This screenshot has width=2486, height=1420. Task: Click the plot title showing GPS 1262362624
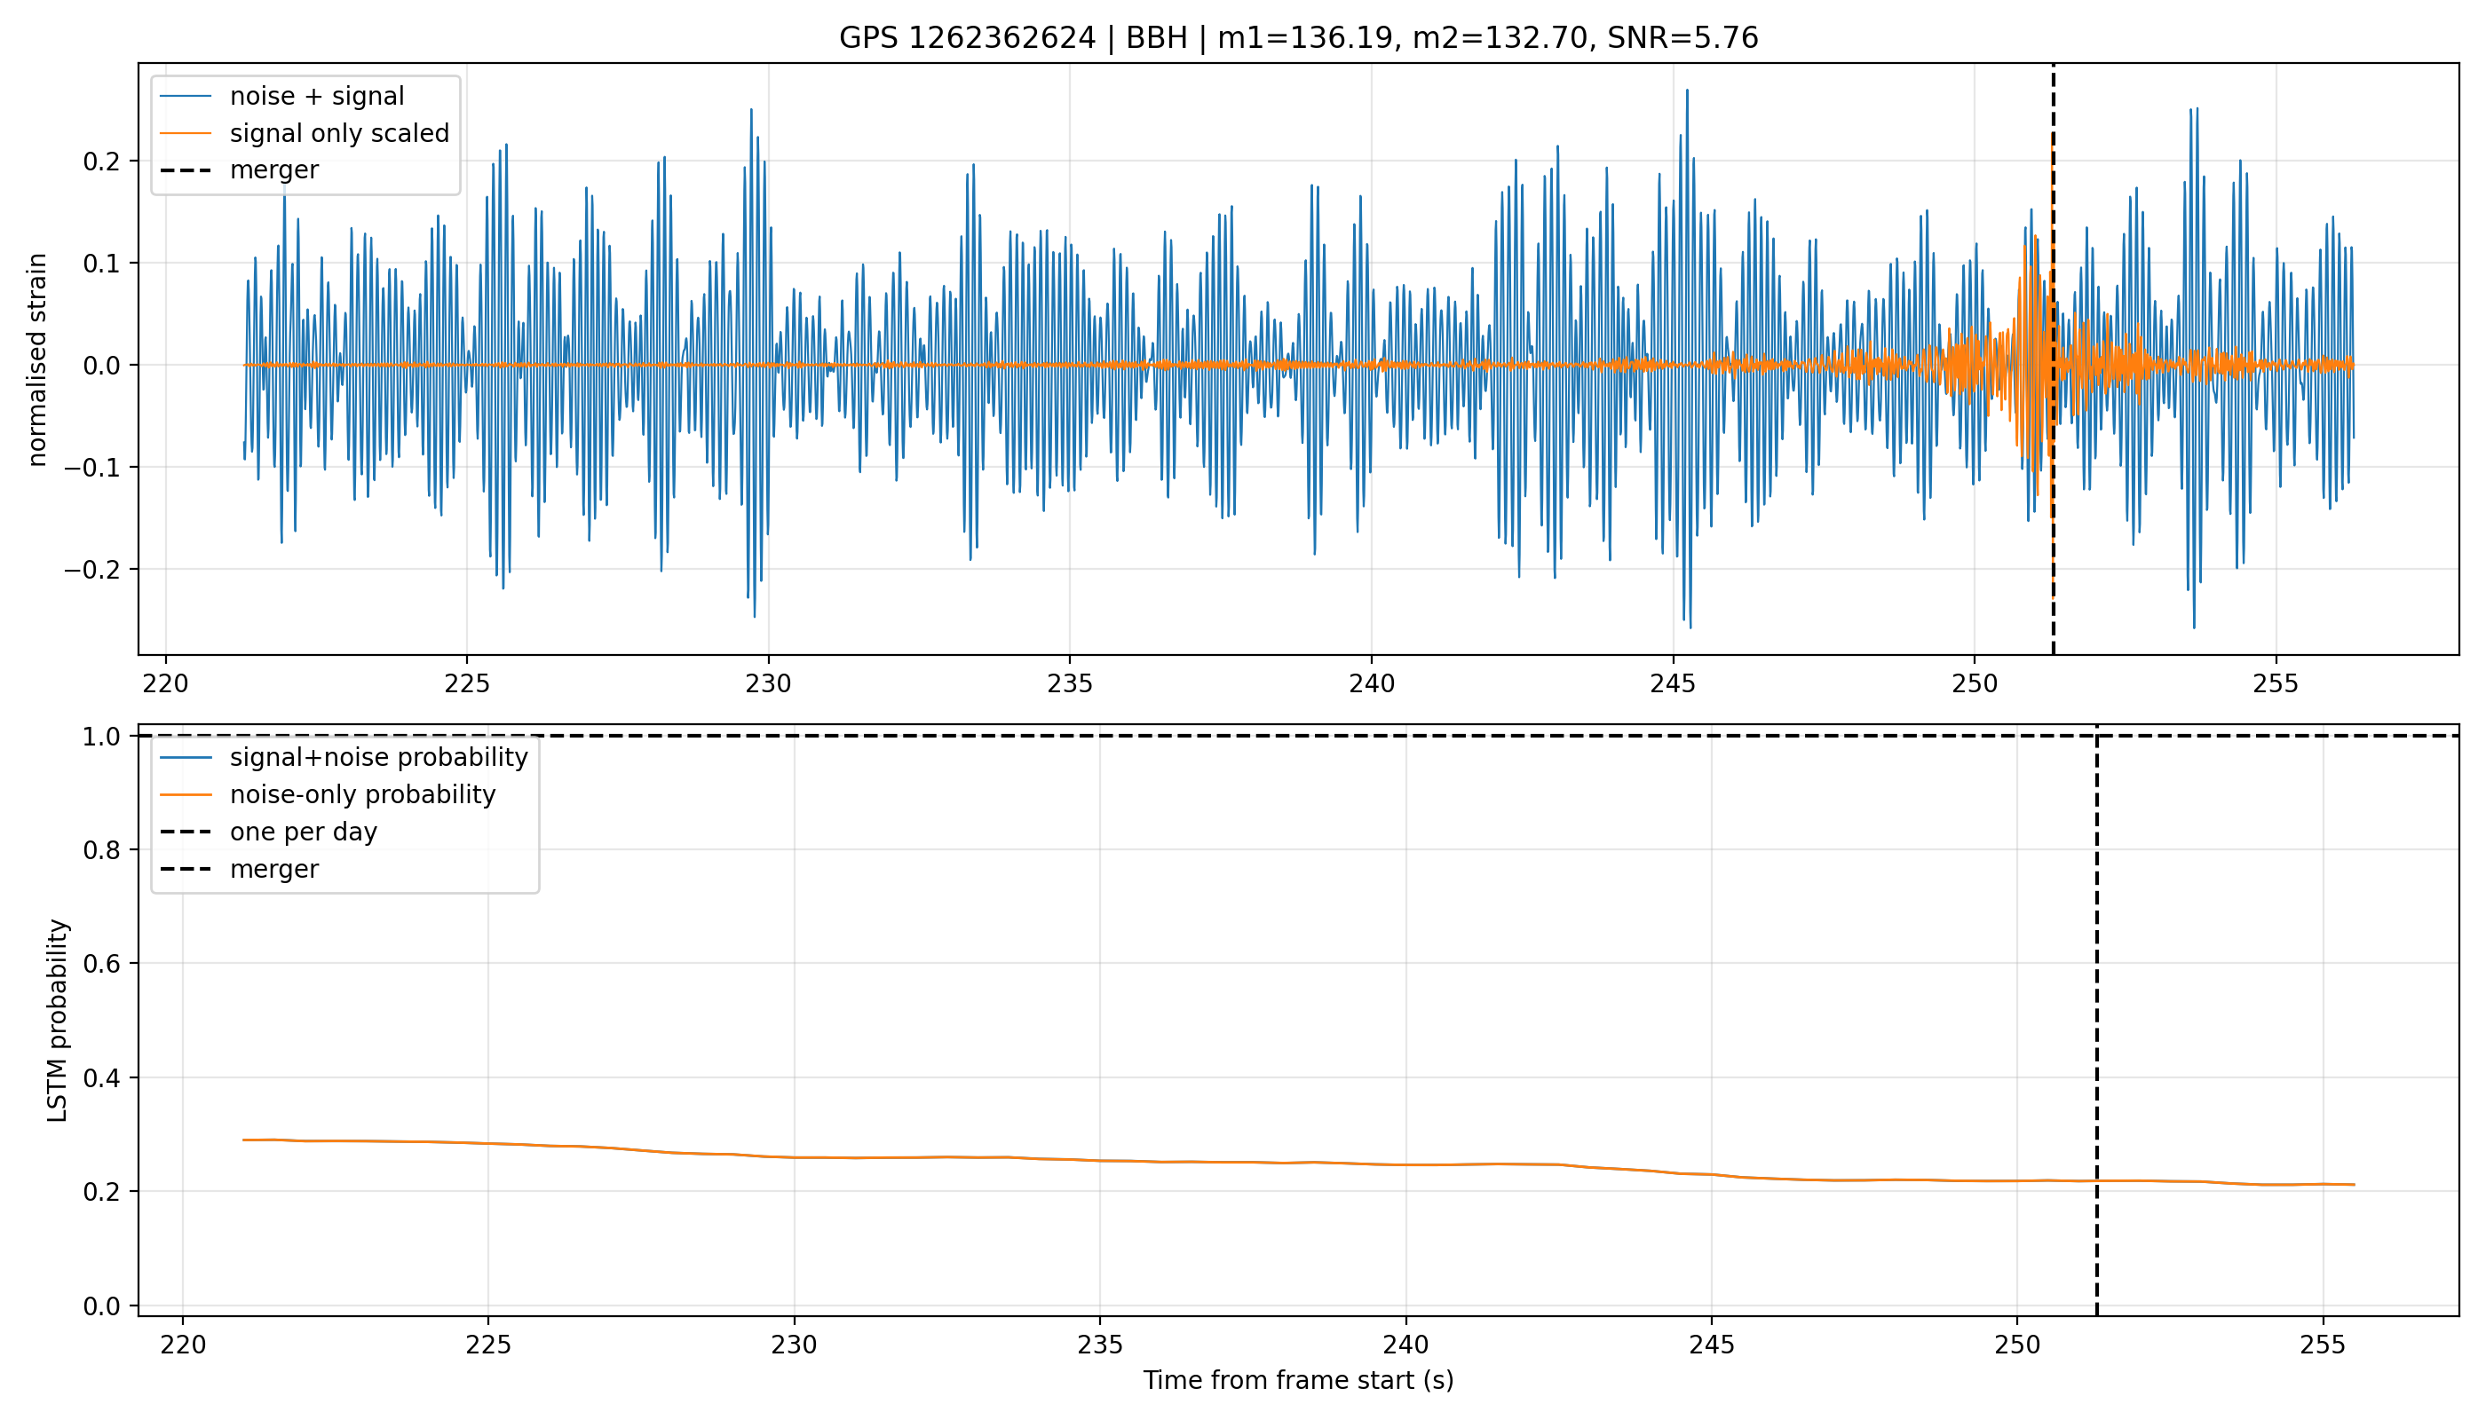pos(1299,38)
